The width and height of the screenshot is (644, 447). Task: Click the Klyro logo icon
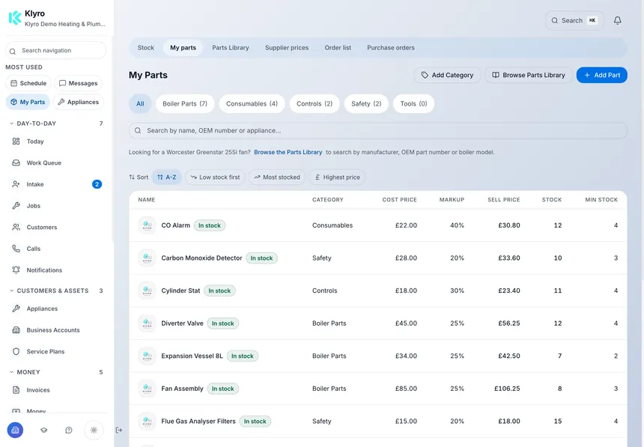tap(15, 18)
